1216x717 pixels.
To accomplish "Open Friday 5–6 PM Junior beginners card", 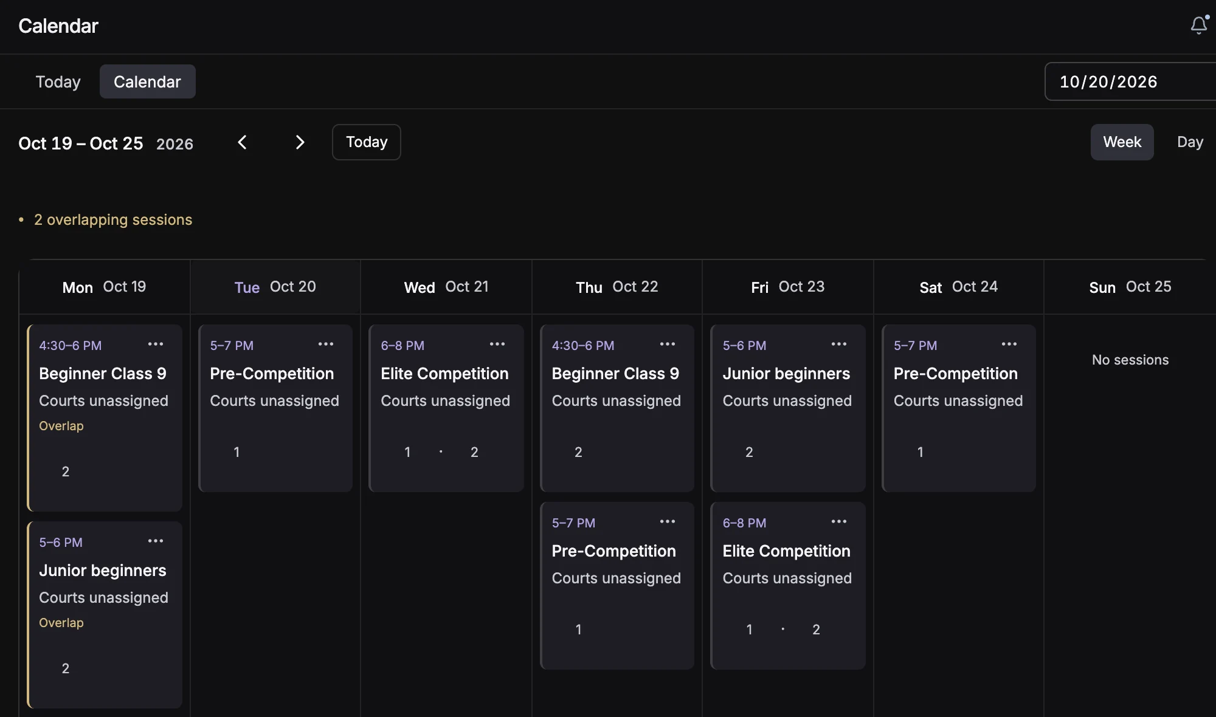I will pos(788,408).
